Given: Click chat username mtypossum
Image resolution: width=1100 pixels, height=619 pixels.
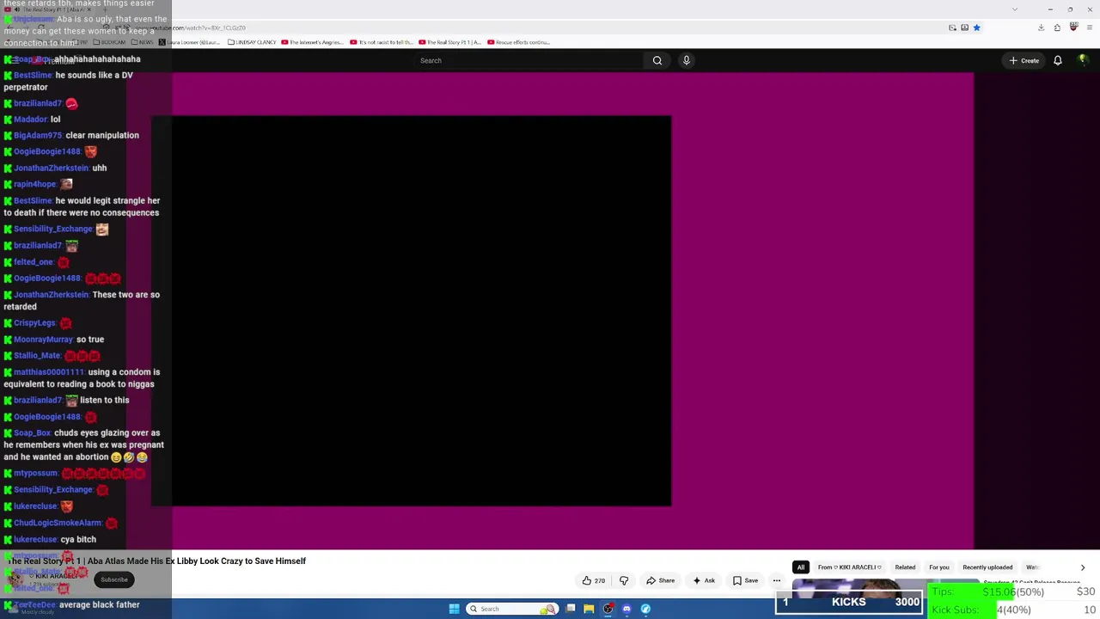Looking at the screenshot, I should coord(36,473).
